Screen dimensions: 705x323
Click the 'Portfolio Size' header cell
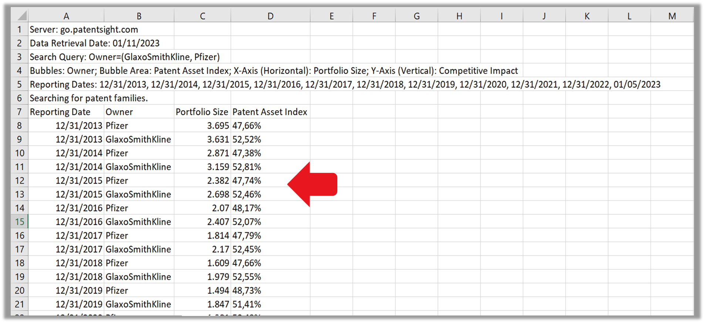202,112
